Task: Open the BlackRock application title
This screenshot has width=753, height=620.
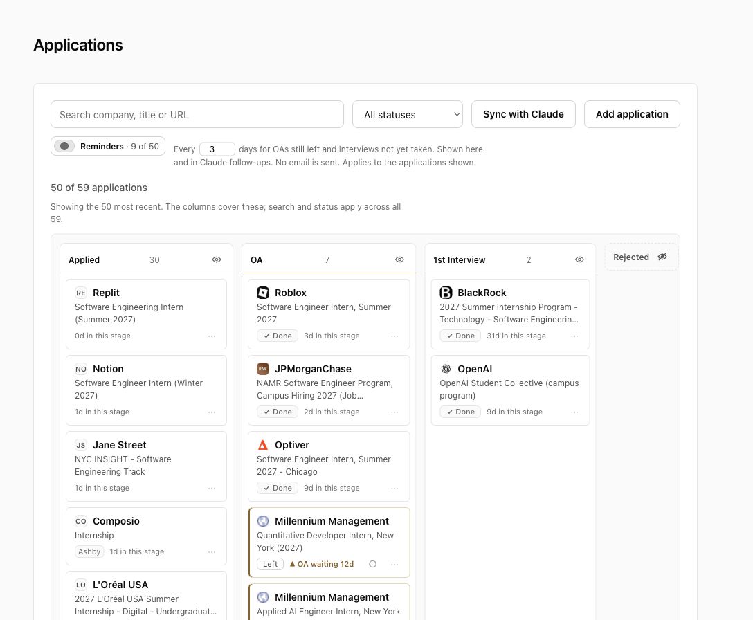Action: [x=482, y=293]
